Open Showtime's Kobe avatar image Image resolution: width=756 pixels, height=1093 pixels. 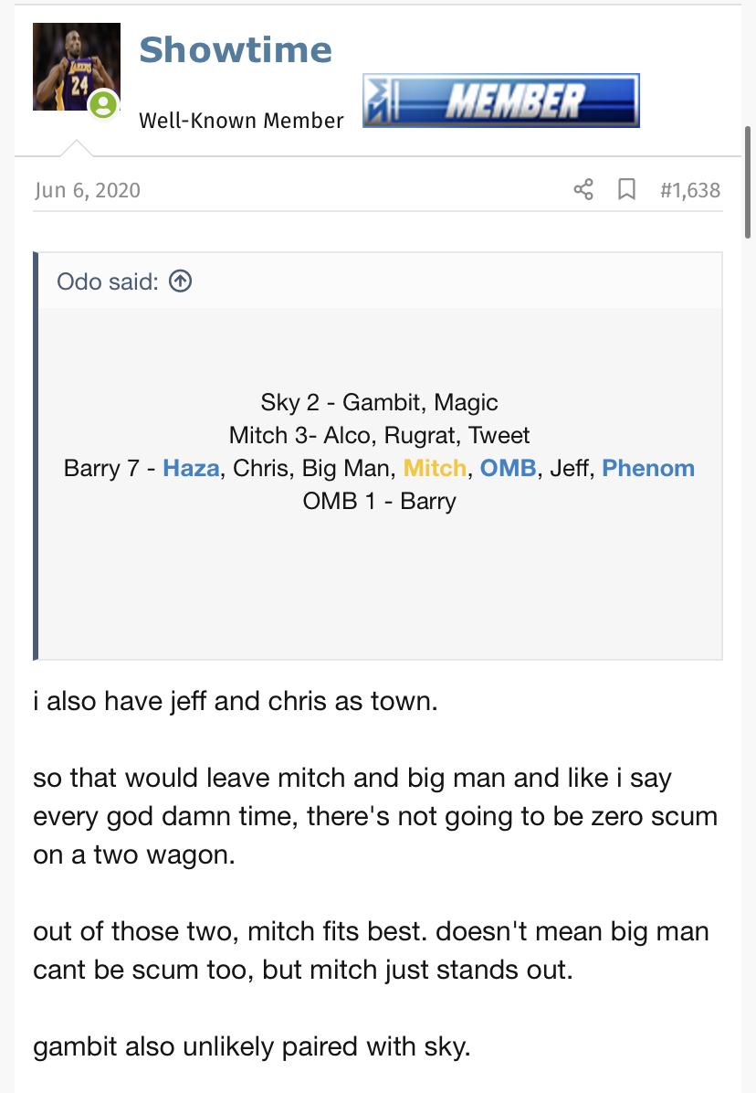77,66
